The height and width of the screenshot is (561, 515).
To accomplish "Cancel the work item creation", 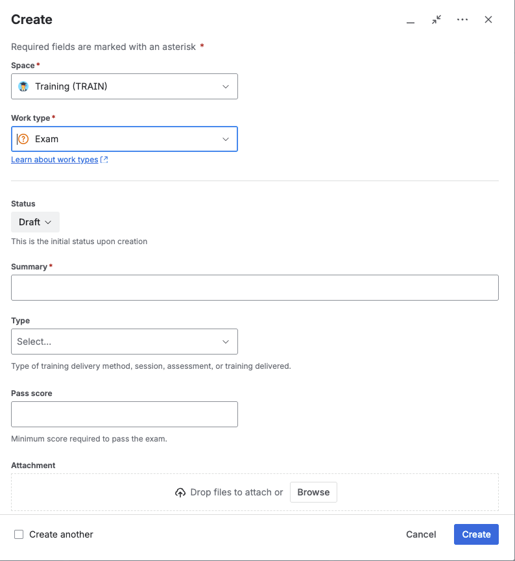I will (x=421, y=534).
